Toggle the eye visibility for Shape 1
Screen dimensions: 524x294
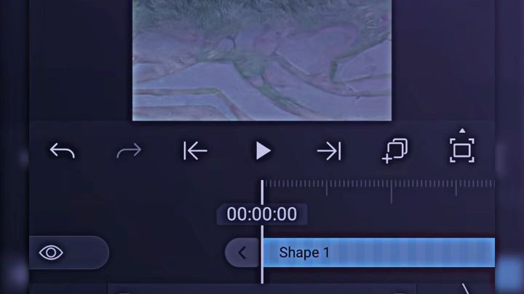click(x=51, y=253)
